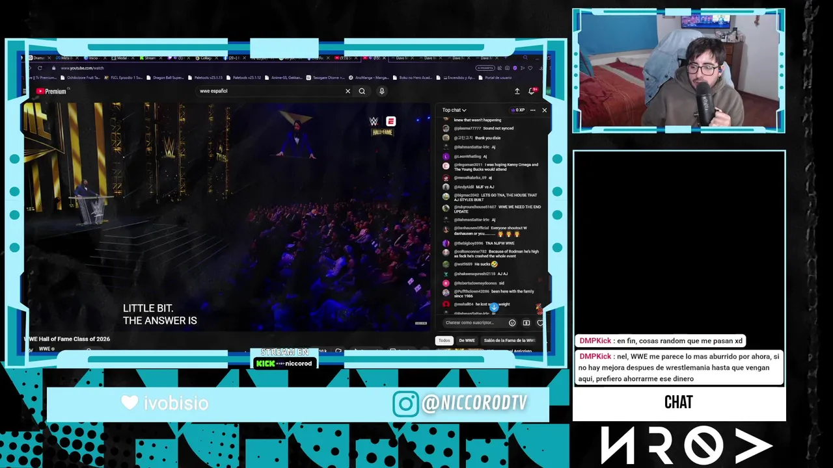This screenshot has width=833, height=468.
Task: Open the 'Ochikobore Fruit Ta...' bookmark
Action: pyautogui.click(x=81, y=77)
